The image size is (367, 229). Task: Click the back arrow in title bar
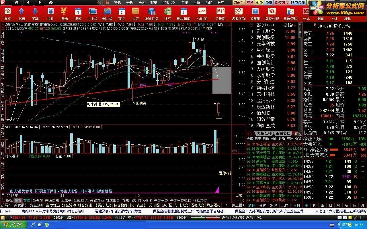pos(28,3)
